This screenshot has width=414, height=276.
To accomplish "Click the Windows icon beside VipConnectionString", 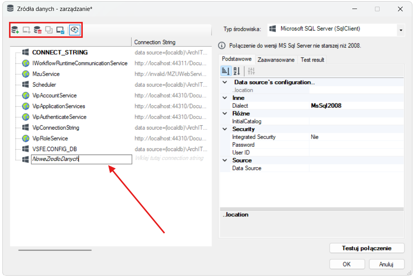I will click(x=26, y=127).
